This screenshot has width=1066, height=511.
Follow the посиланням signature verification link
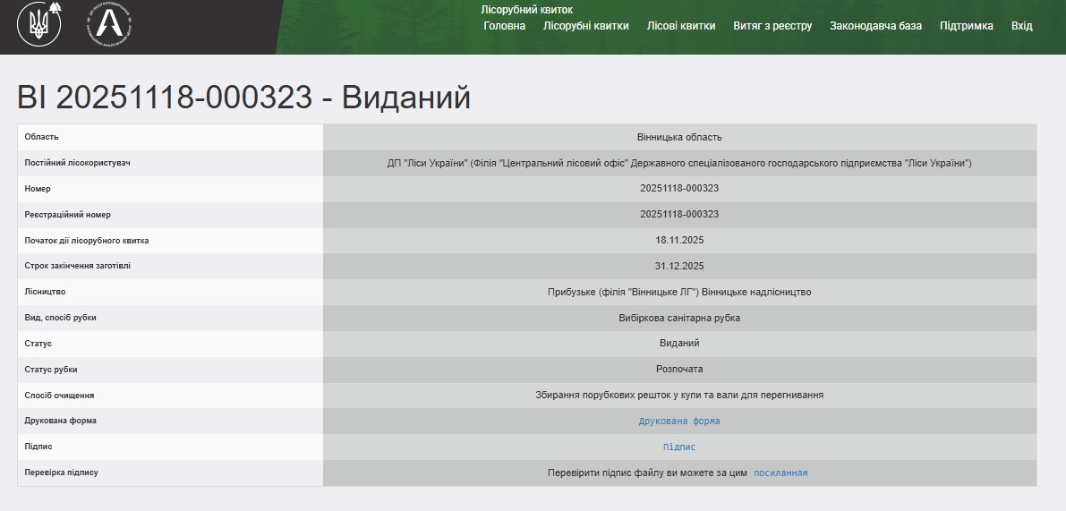coord(780,473)
